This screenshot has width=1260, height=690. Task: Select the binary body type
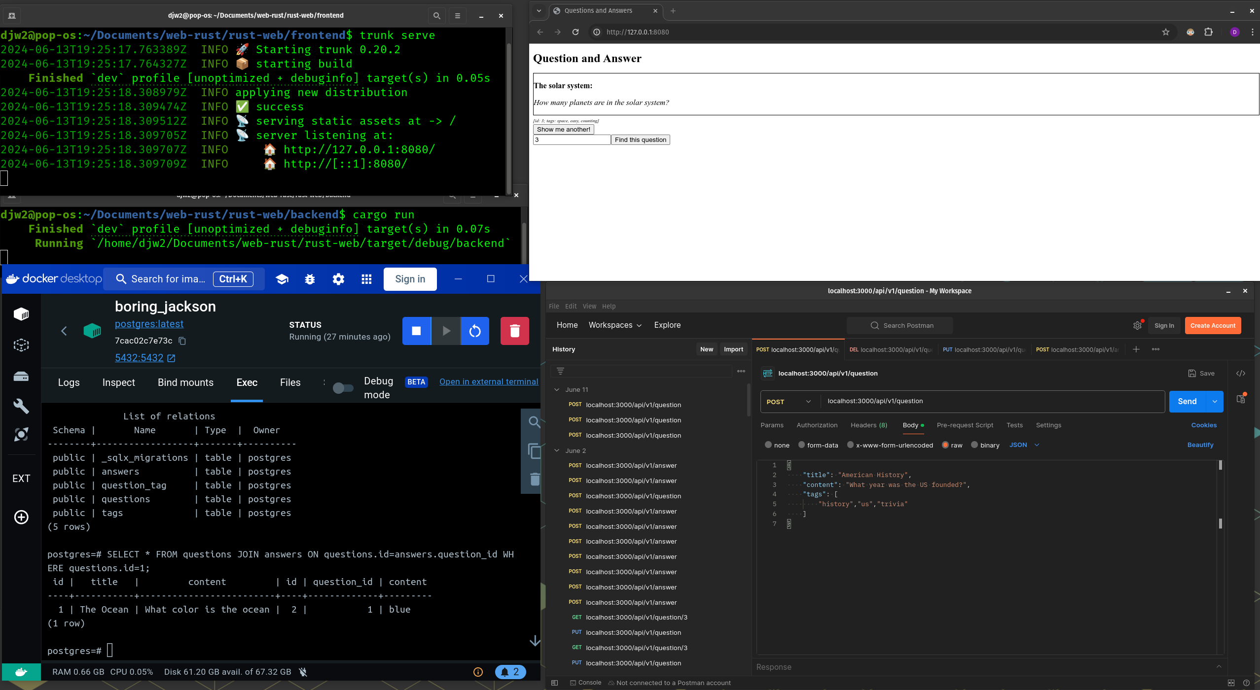974,445
